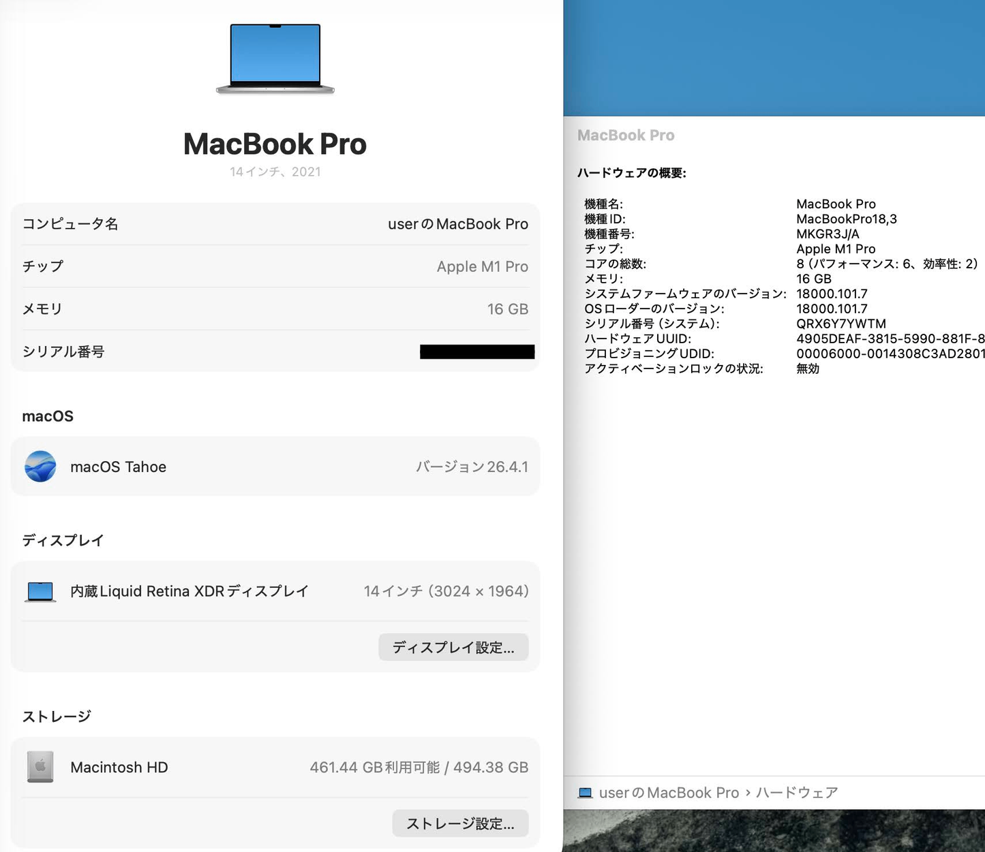Click the 'チップ:' label in System Information
Screen dimensions: 985x852
coord(603,249)
